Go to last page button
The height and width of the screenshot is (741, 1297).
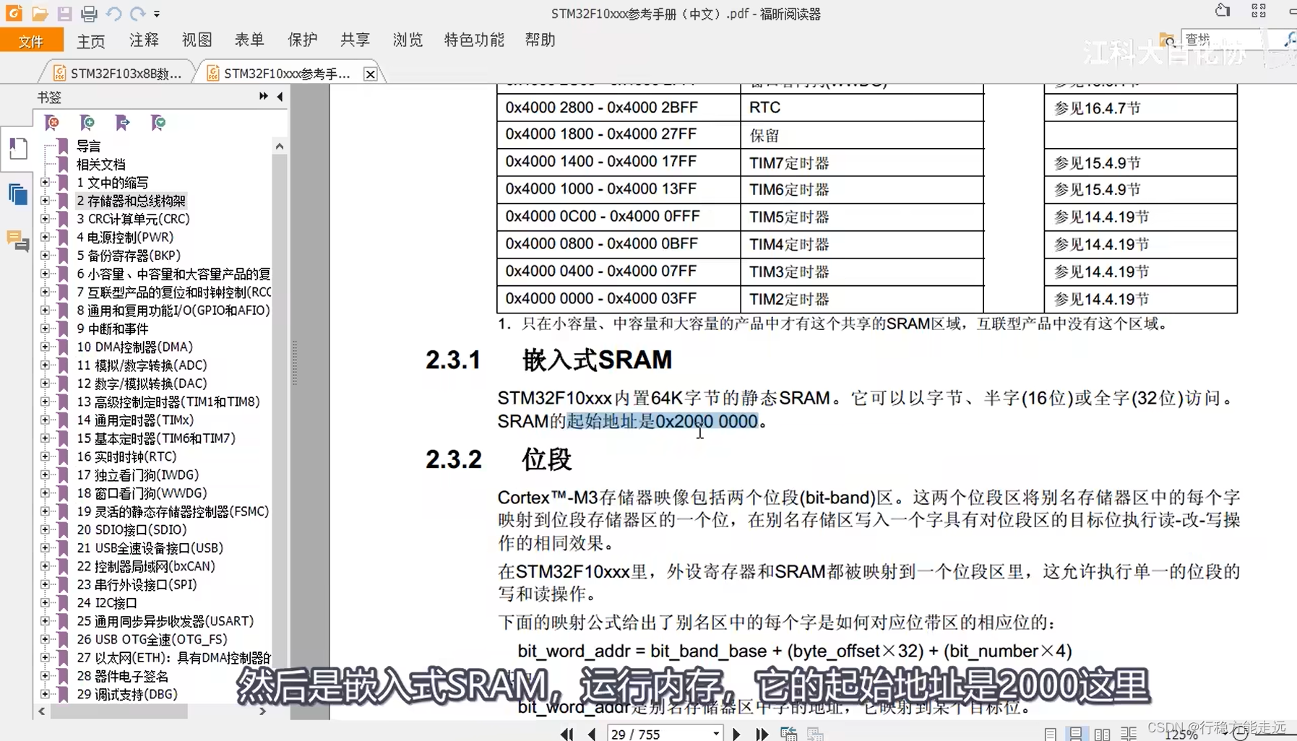[x=762, y=734]
